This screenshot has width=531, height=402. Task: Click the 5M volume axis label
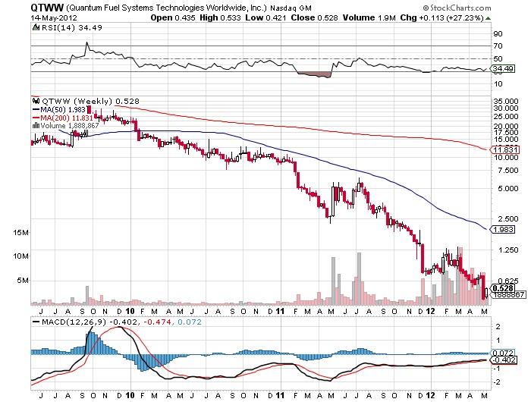[23, 281]
